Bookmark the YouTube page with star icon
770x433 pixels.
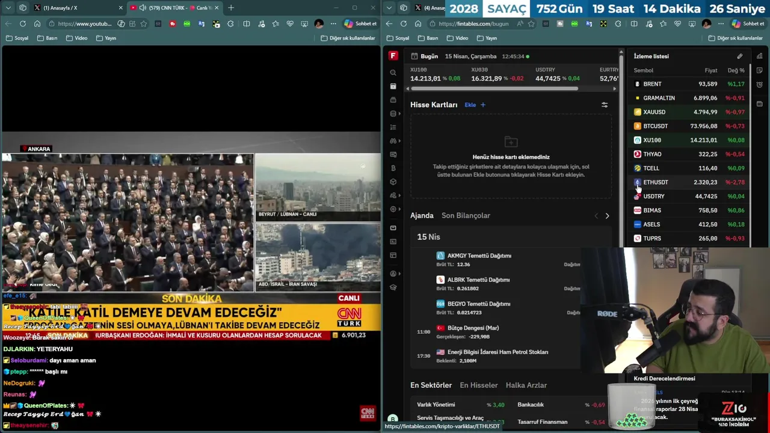(x=143, y=23)
